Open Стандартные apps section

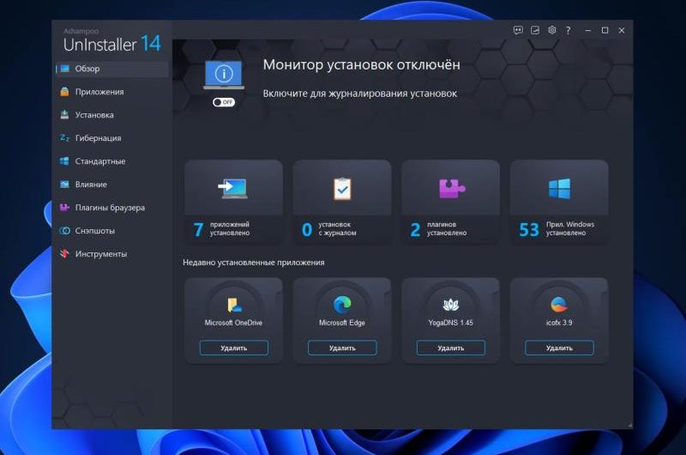[112, 161]
